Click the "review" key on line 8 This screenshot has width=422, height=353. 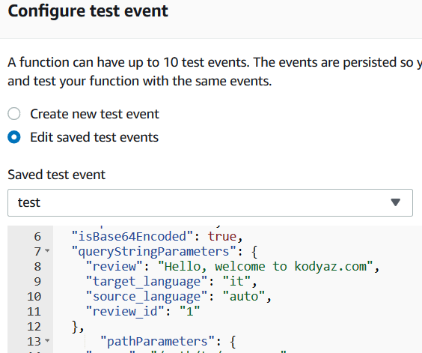[114, 266]
